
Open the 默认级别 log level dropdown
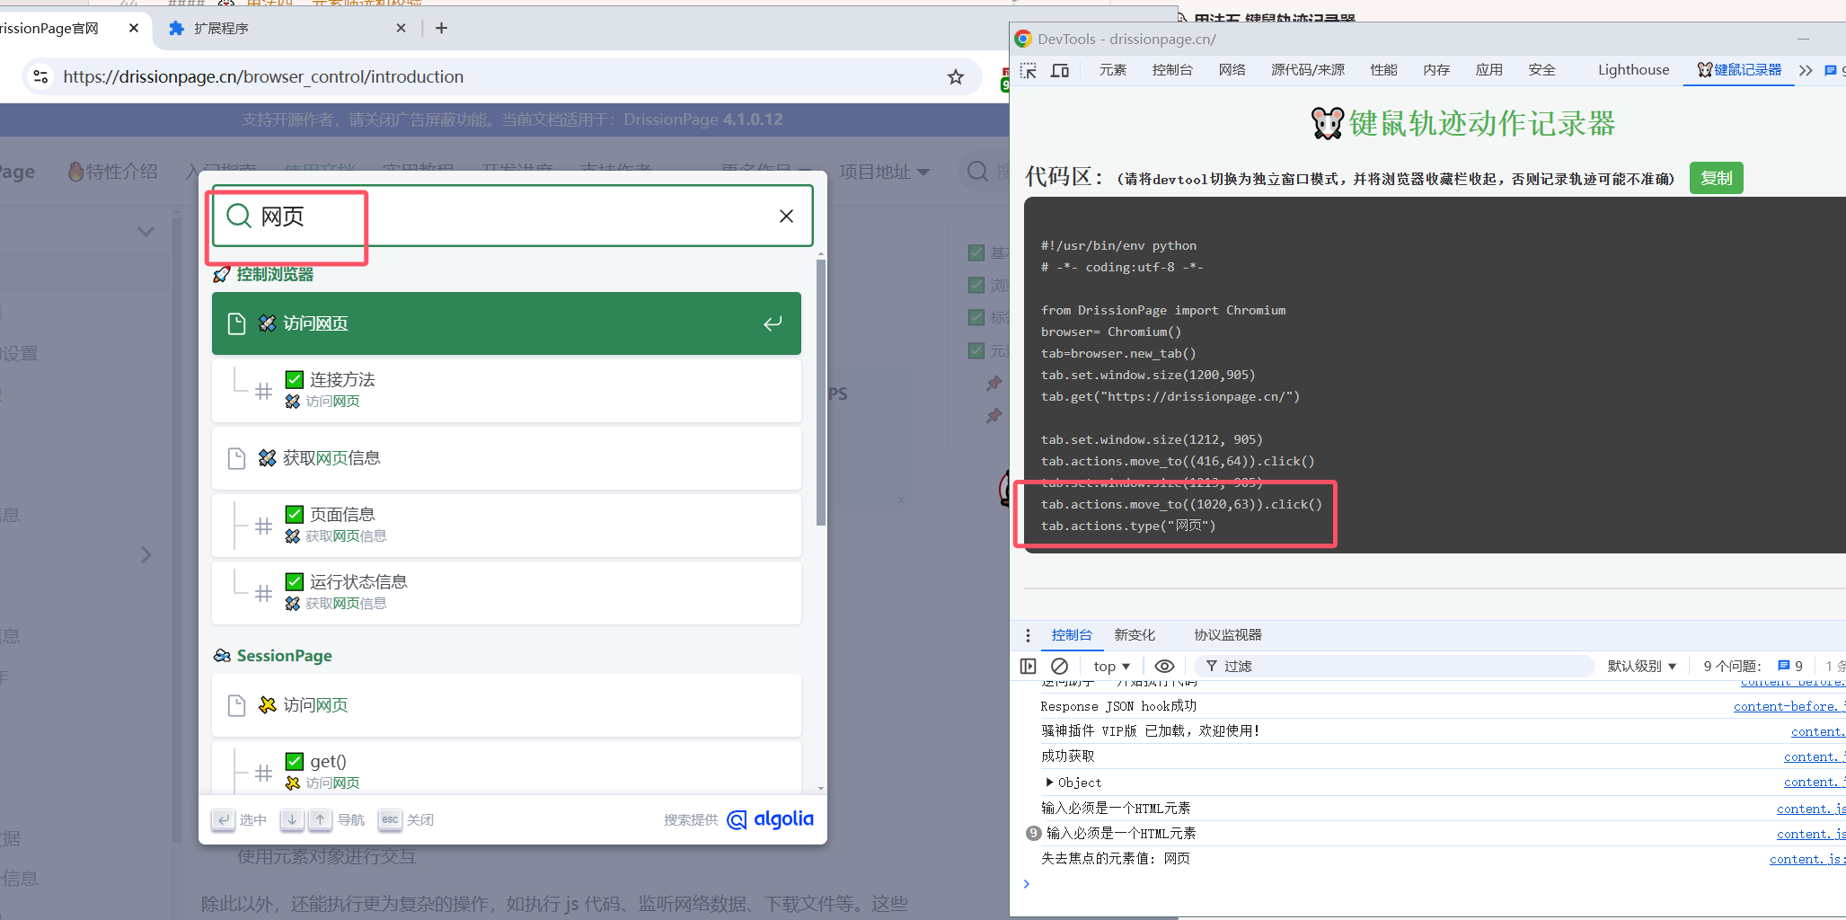click(x=1641, y=666)
